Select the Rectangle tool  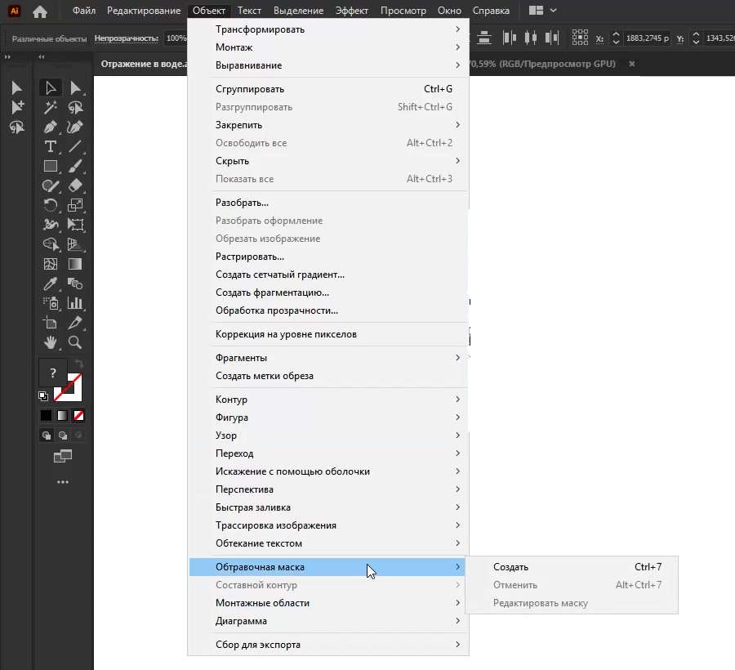tap(51, 167)
